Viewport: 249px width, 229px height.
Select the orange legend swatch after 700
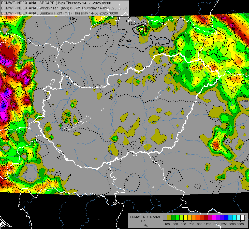(194, 218)
